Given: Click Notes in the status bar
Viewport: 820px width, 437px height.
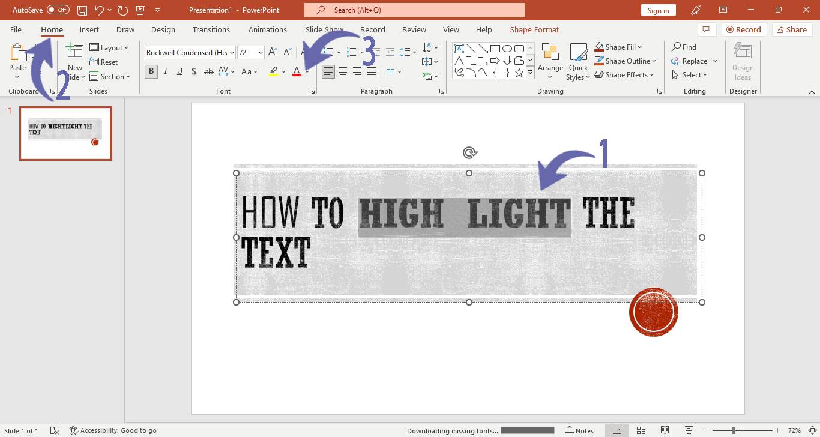Looking at the screenshot, I should pos(579,430).
